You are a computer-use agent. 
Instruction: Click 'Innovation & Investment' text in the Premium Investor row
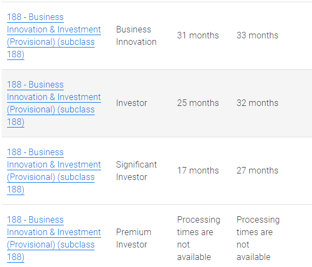coord(54,232)
